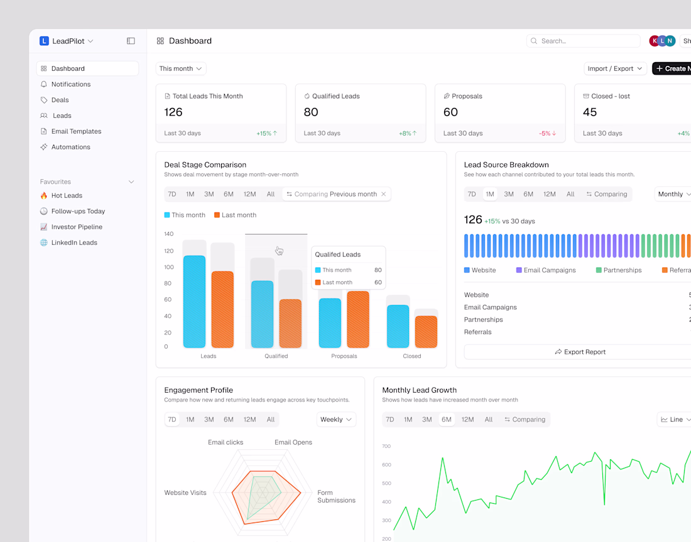Collapse the sidebar with the panel icon

(x=131, y=41)
